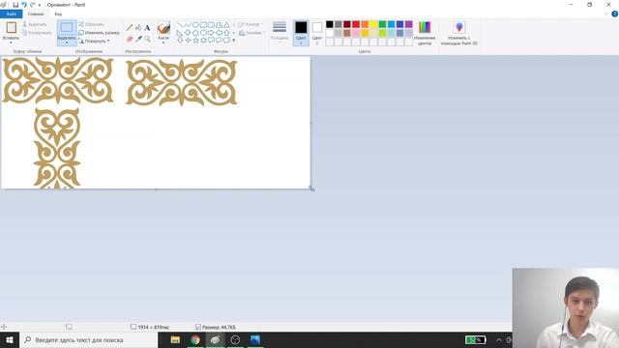Click the Cut (Вырезать) button
The width and height of the screenshot is (619, 348).
click(35, 24)
